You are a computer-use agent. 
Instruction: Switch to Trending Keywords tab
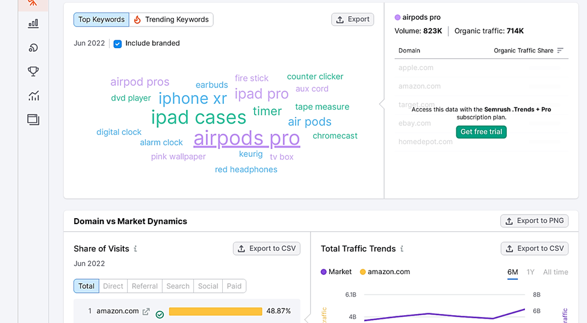coord(172,19)
